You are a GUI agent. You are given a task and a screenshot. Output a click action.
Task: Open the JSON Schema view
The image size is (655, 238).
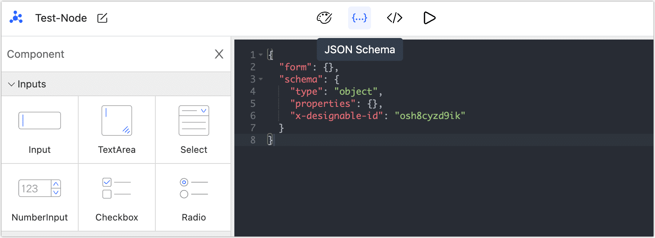(359, 18)
